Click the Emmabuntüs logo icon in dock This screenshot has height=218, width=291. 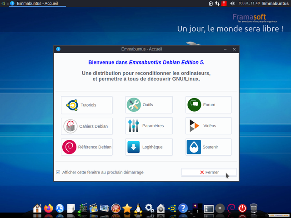pos(172,208)
